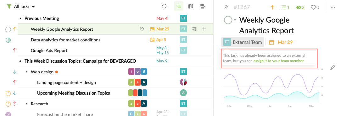Screen dimensions: 341x116
Task: Open the subtasks counter showing 1
Action: (286, 8)
